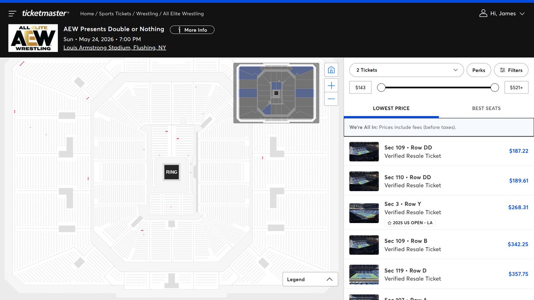The height and width of the screenshot is (300, 534).
Task: Click the Ticketmaster logo
Action: coord(45,13)
